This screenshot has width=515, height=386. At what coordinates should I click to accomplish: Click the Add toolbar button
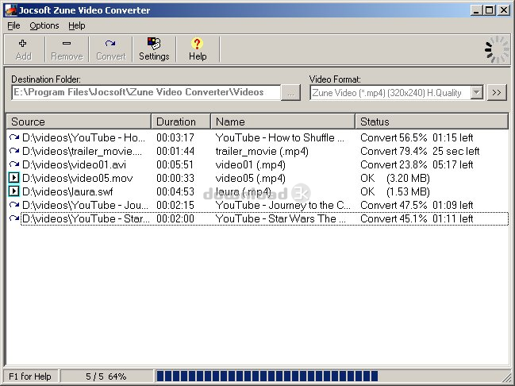coord(23,50)
